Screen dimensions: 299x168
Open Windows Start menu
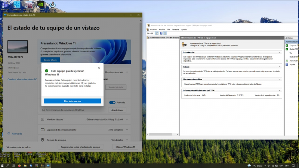(x=2, y=166)
